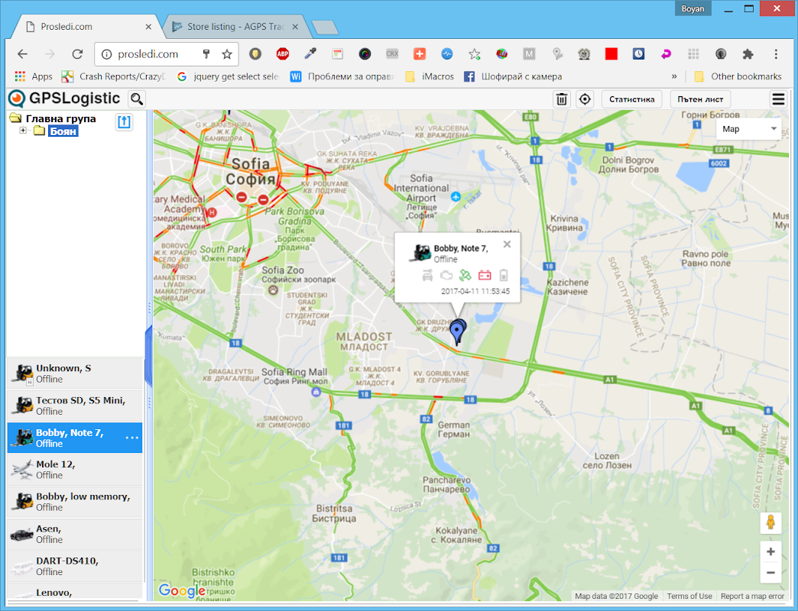798x611 pixels.
Task: Click the Street View pegman icon
Action: [770, 522]
